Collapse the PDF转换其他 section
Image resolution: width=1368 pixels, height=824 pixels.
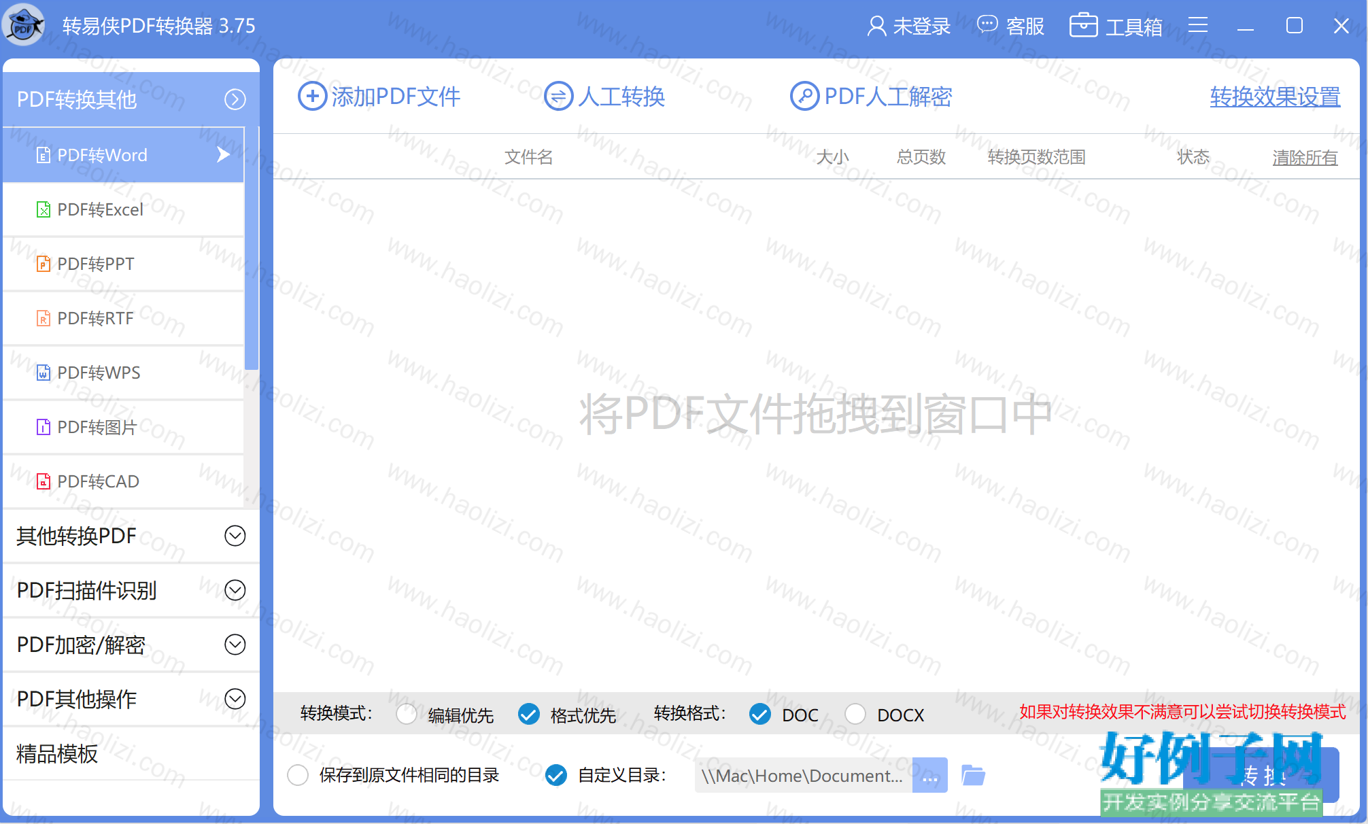tap(235, 99)
